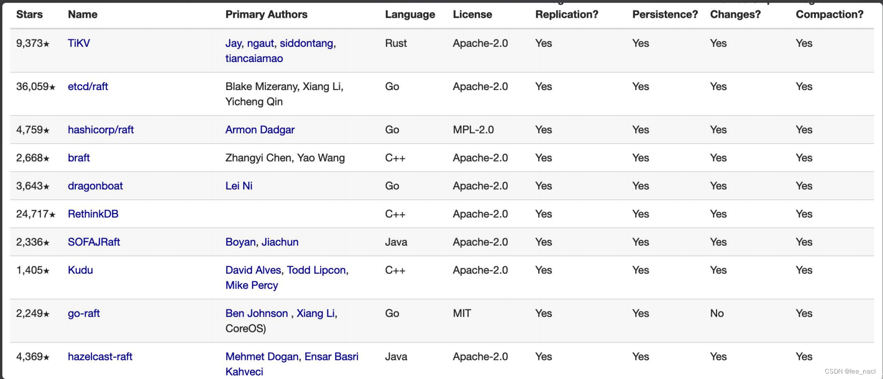The height and width of the screenshot is (379, 883).
Task: Select the 2,668★ star count
Action: pos(33,158)
